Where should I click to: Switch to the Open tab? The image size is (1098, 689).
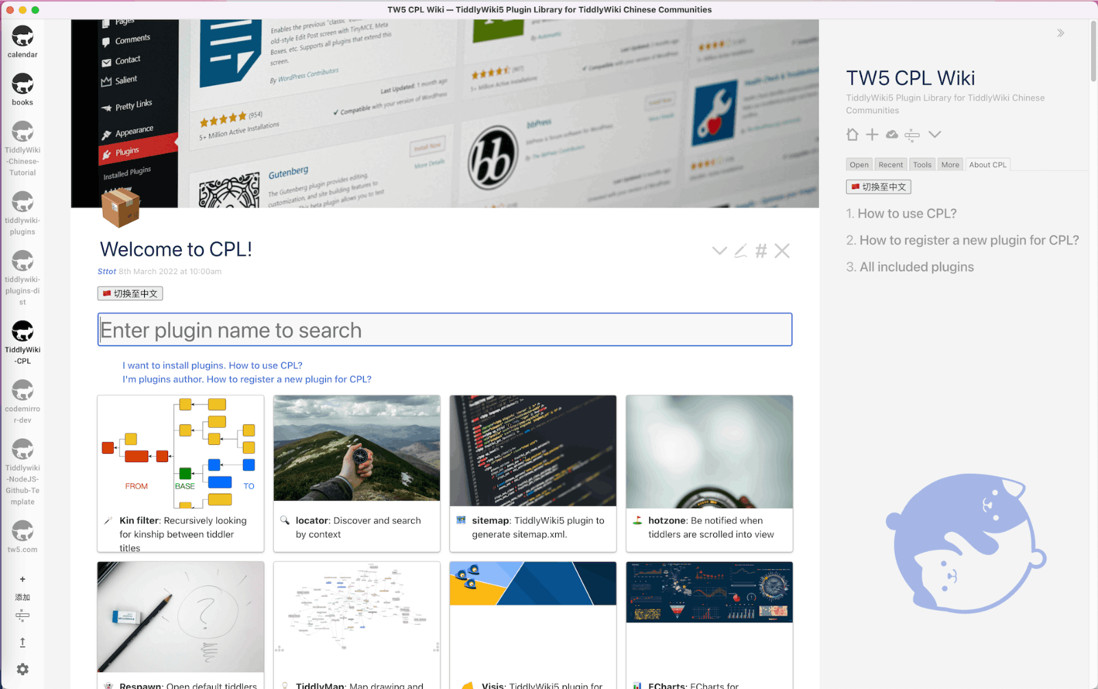click(x=859, y=165)
